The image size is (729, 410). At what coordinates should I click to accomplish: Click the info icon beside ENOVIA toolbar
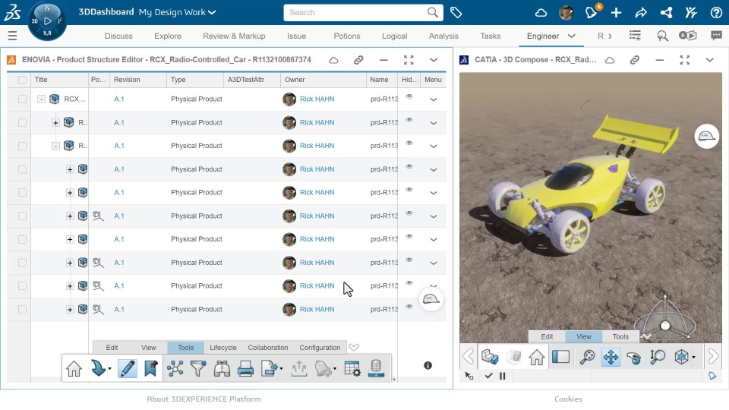point(428,365)
